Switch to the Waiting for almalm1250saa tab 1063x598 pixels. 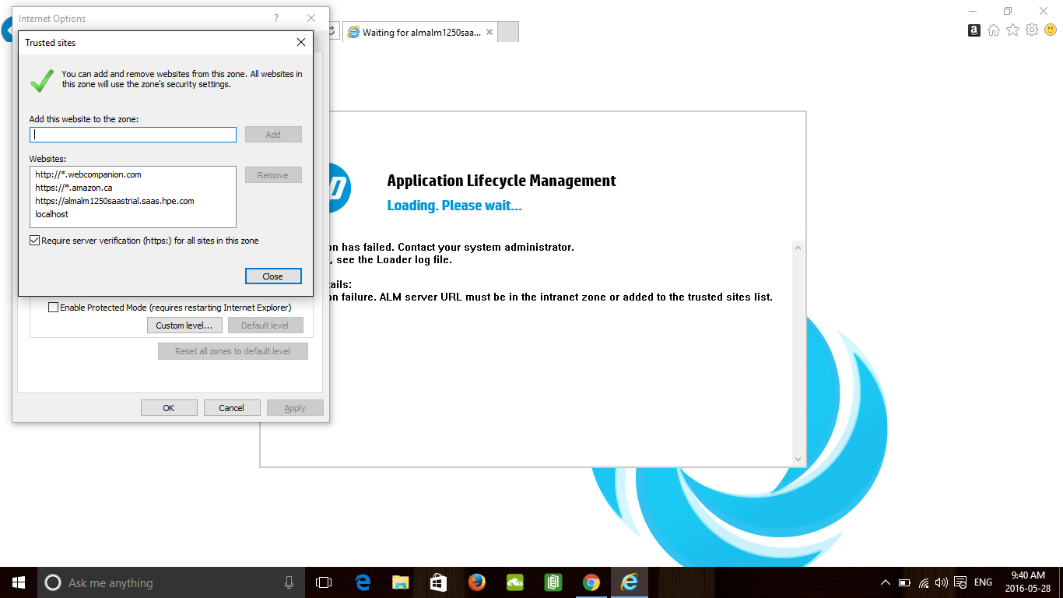[x=420, y=32]
